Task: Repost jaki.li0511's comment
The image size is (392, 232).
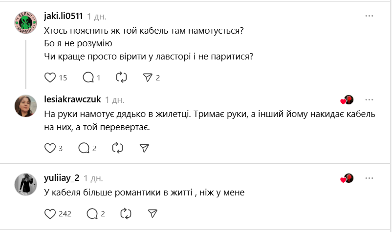Action: tap(121, 77)
